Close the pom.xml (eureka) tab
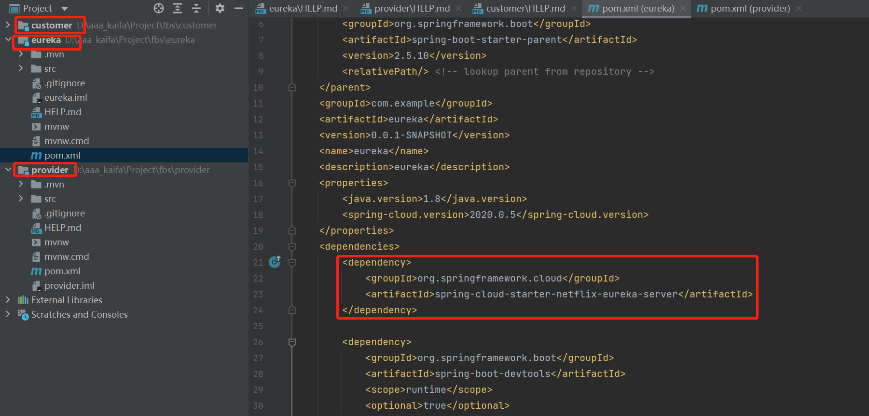Image resolution: width=869 pixels, height=416 pixels. click(683, 8)
